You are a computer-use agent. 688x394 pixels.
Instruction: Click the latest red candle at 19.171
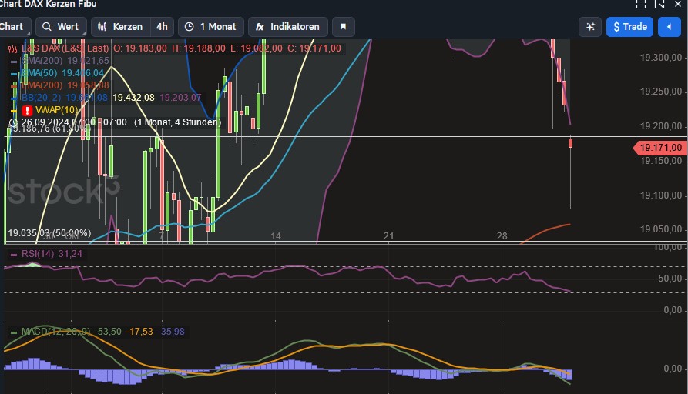coord(570,143)
